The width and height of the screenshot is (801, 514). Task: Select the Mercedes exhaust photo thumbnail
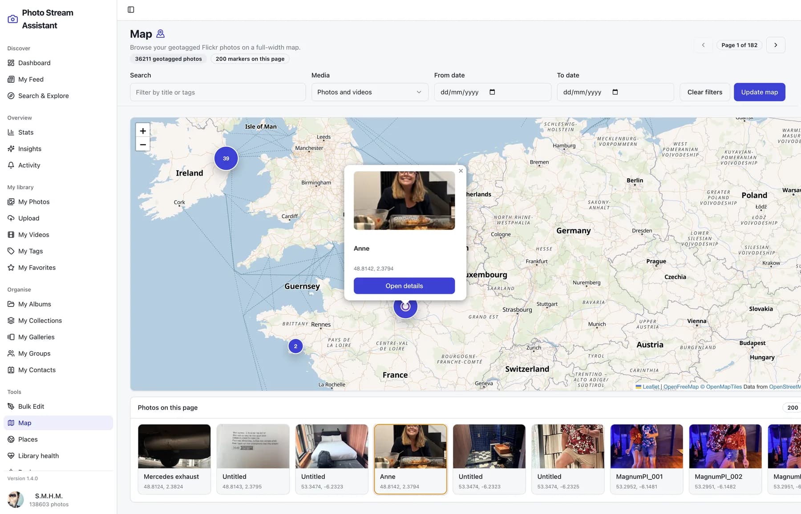point(174,446)
